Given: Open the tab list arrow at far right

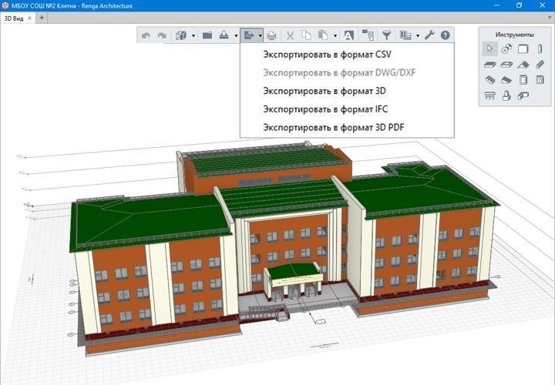Looking at the screenshot, I should click(550, 18).
